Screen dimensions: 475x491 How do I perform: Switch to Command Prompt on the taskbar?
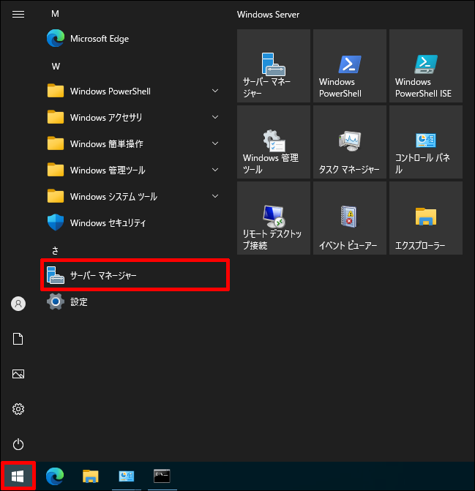point(162,476)
